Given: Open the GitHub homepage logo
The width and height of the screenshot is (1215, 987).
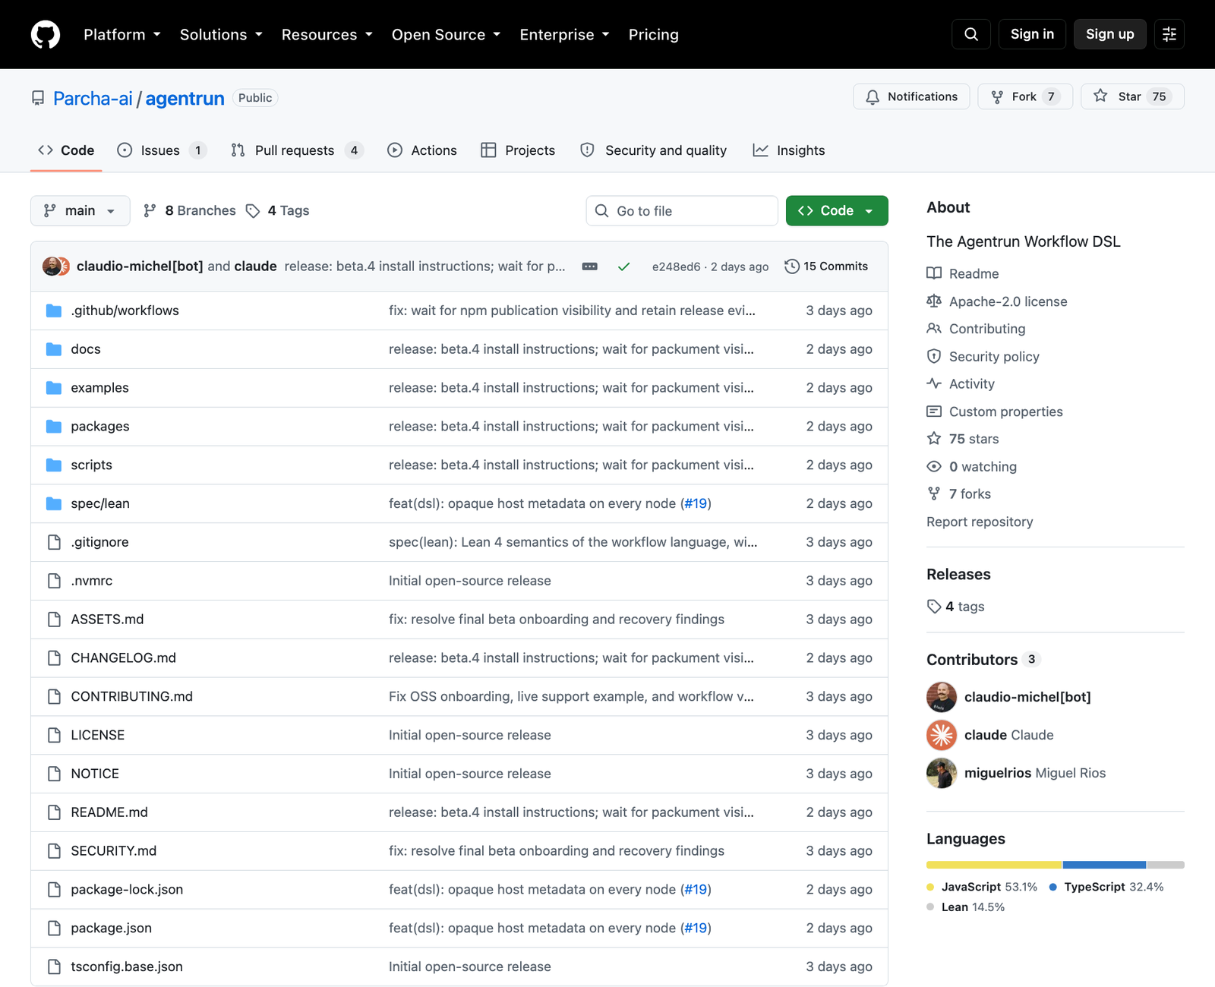Looking at the screenshot, I should [46, 34].
